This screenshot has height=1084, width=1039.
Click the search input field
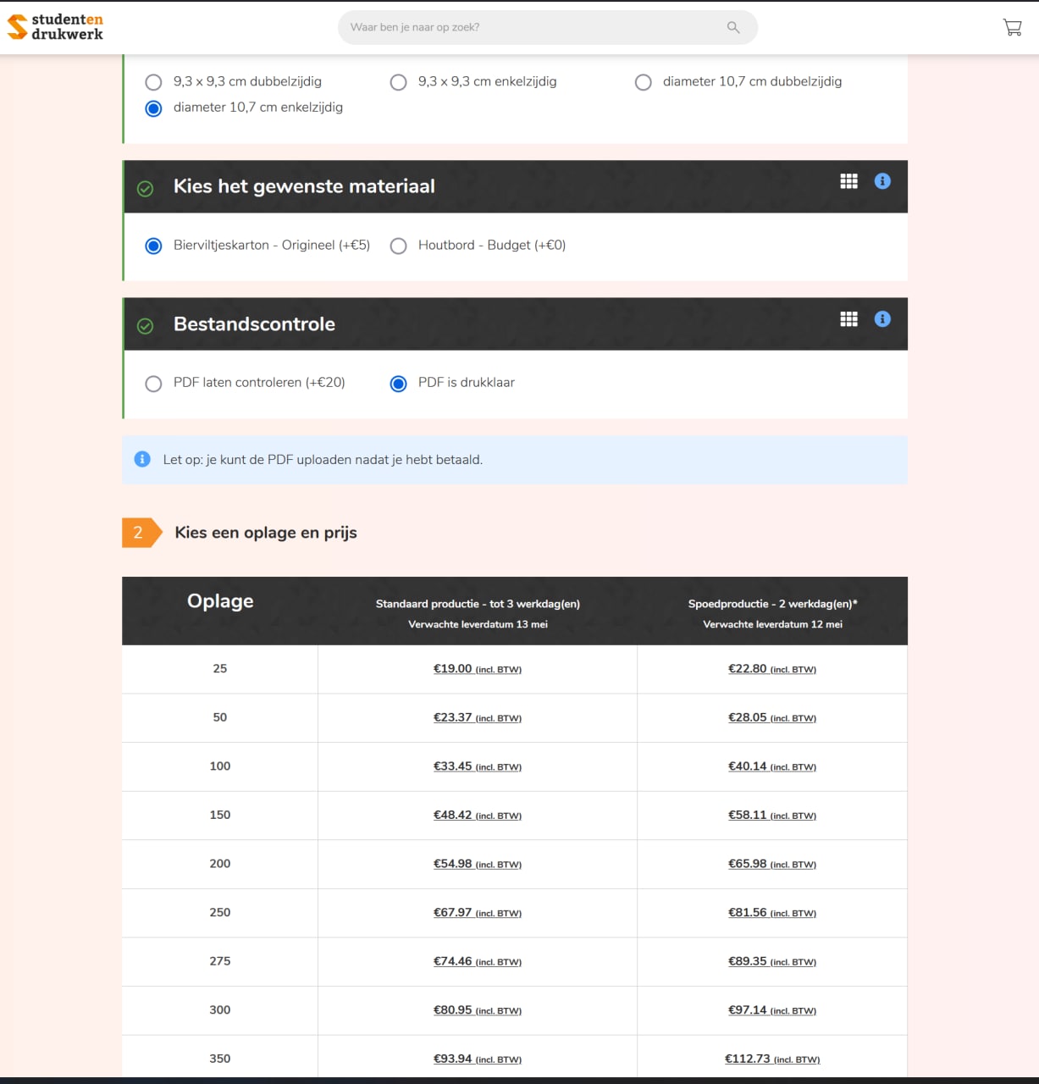(x=533, y=27)
